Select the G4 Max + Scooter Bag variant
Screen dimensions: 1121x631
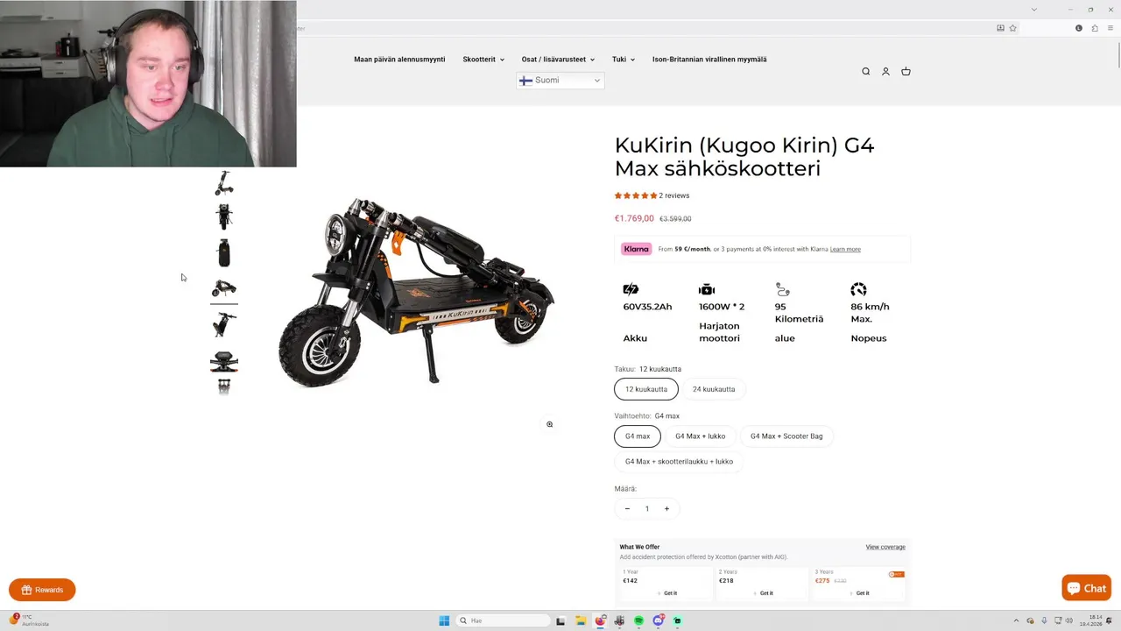tap(786, 436)
